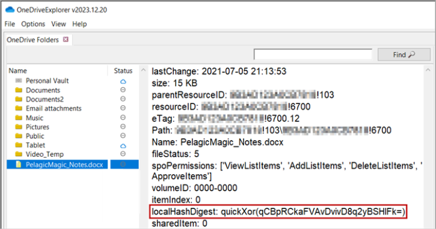
Task: Click the fileStatus: 5 line
Action: click(x=176, y=154)
